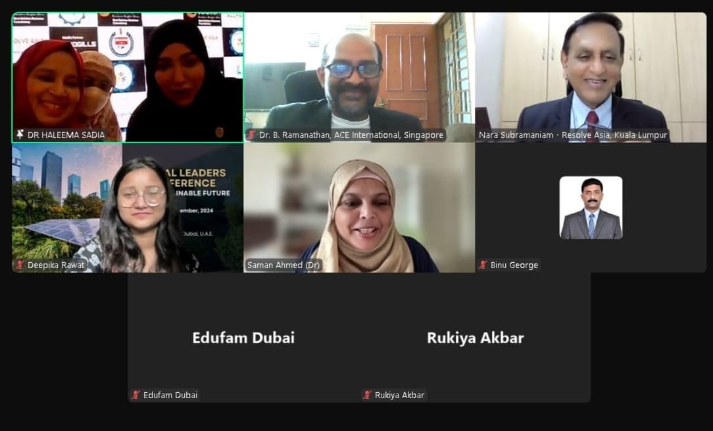Image resolution: width=713 pixels, height=431 pixels.
Task: Select Binu George's profile picture
Action: [x=591, y=208]
